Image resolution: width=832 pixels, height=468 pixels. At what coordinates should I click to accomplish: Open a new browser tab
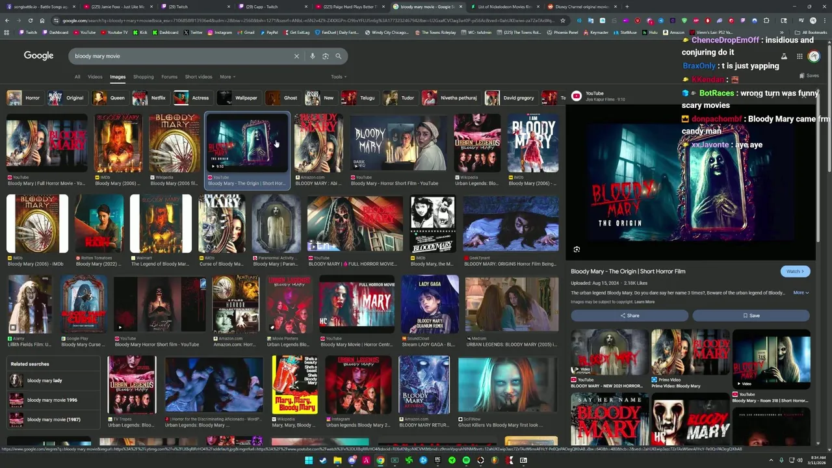point(627,6)
